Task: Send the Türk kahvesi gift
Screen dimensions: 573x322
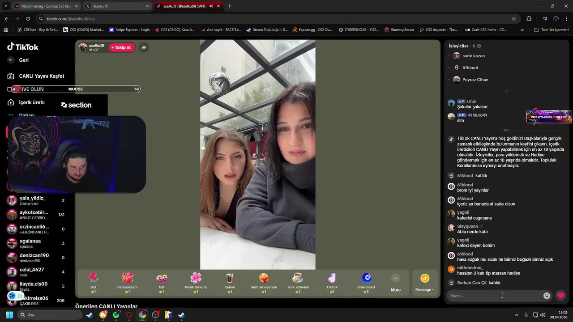Action: pos(298,283)
